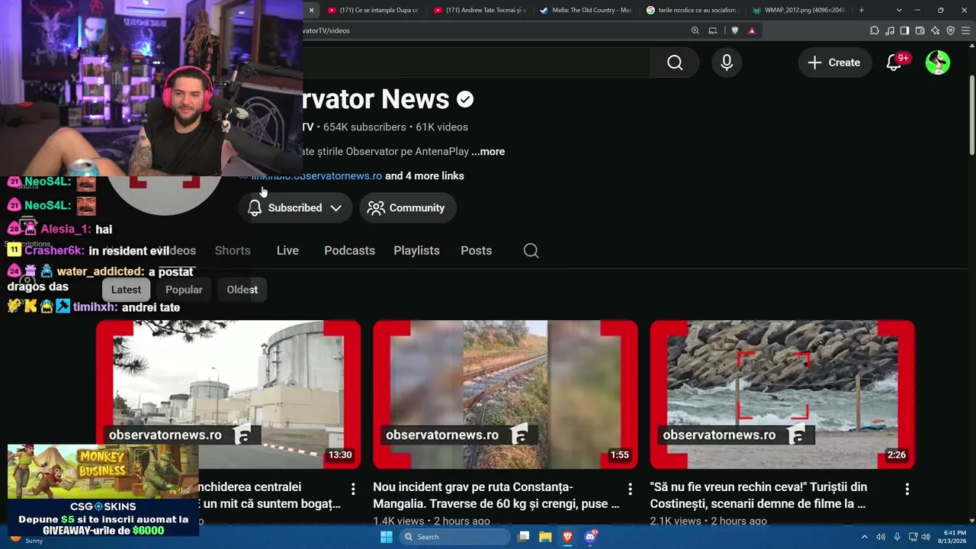Play the Costinești sea thumbnail (2:26)
976x549 pixels.
(x=782, y=394)
